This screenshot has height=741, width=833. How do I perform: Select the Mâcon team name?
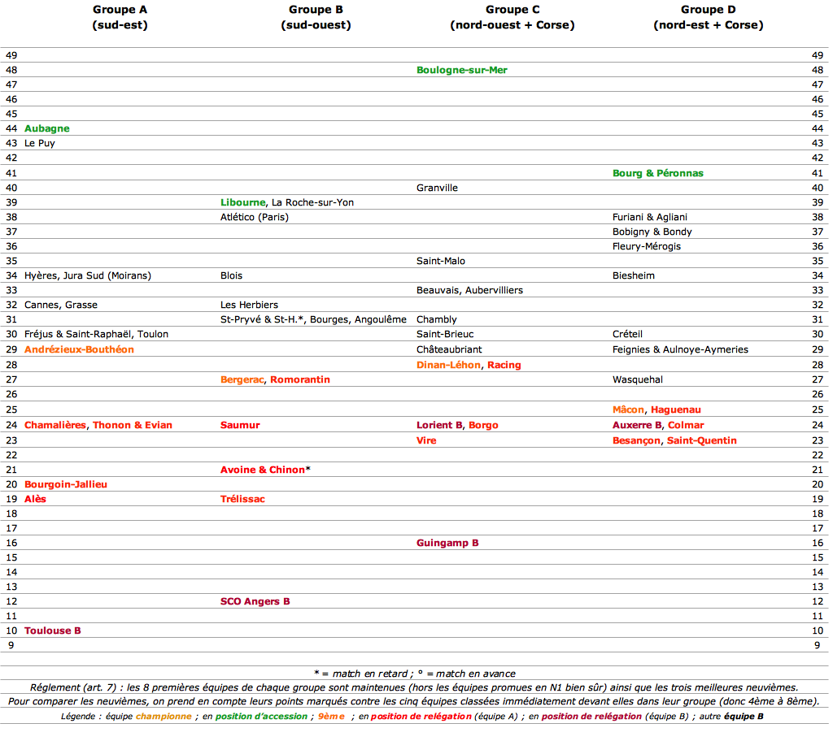(628, 409)
